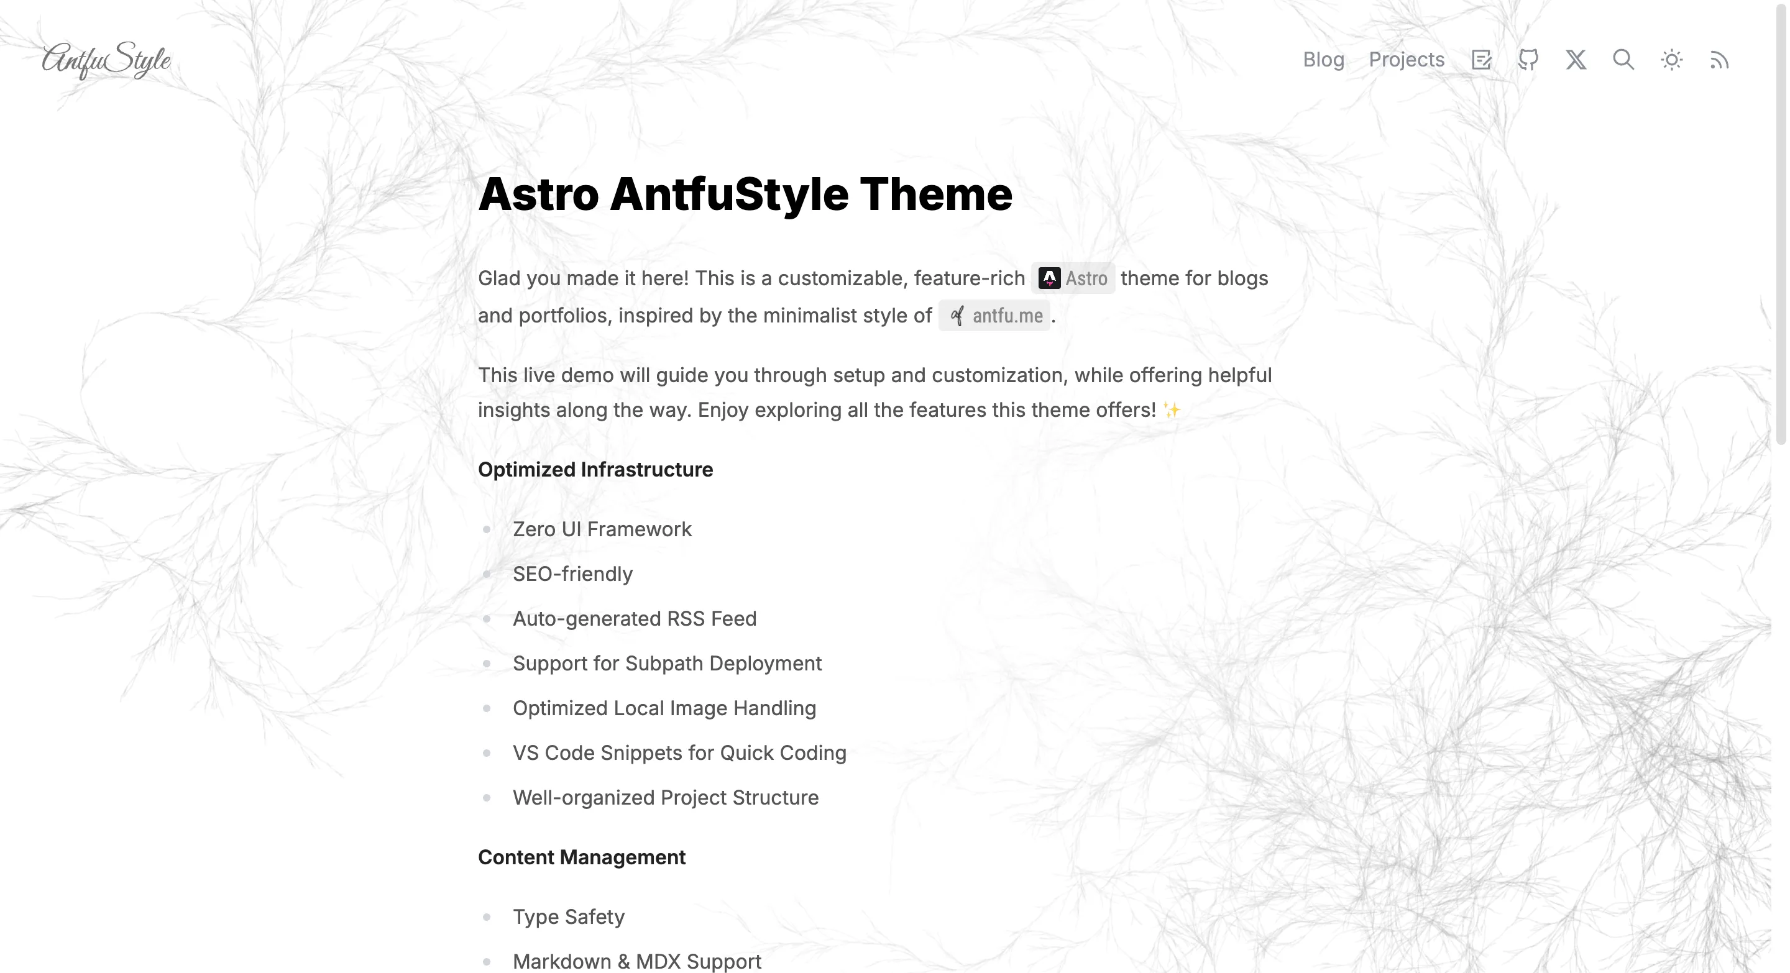This screenshot has height=973, width=1790.
Task: Click the Astro rocket logo icon
Action: click(1049, 278)
